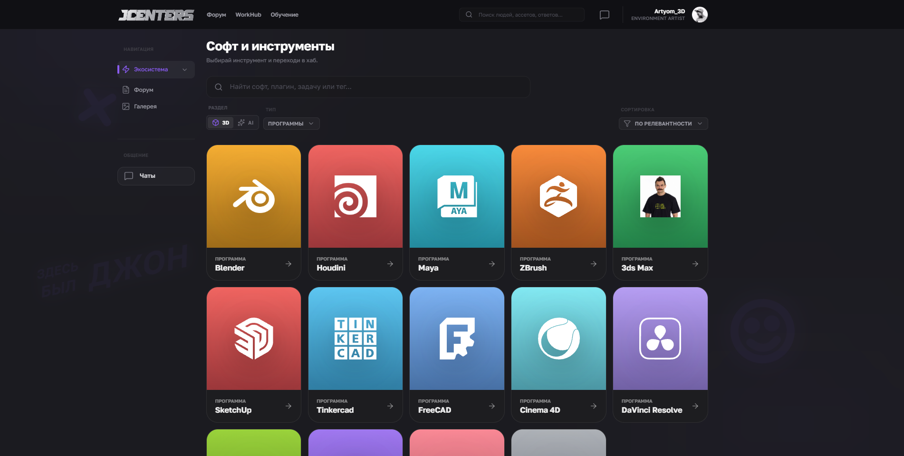The height and width of the screenshot is (456, 904).
Task: Open the ПО РЕЛЕВАНТНОСТИ sort dropdown
Action: coord(663,124)
